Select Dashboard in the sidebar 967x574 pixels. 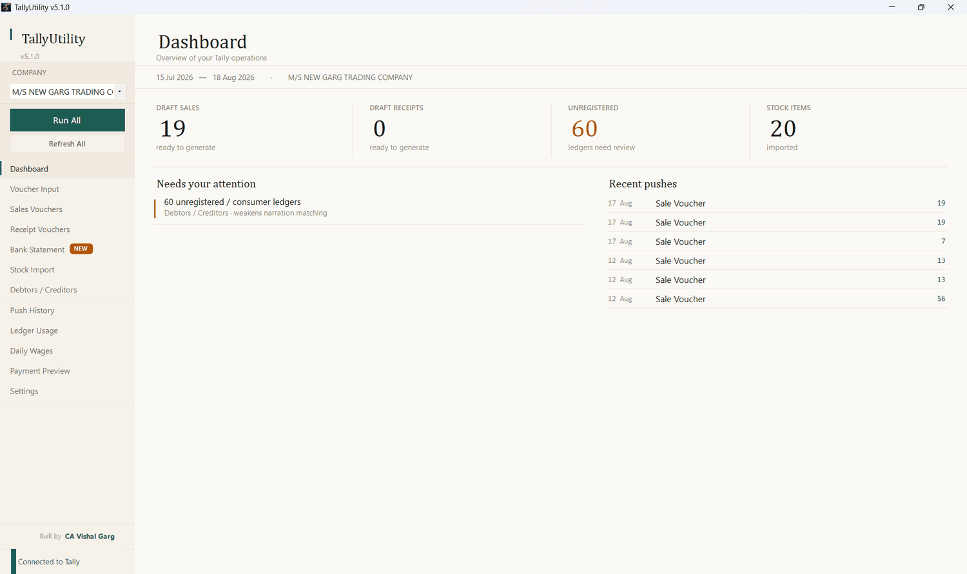(x=67, y=169)
